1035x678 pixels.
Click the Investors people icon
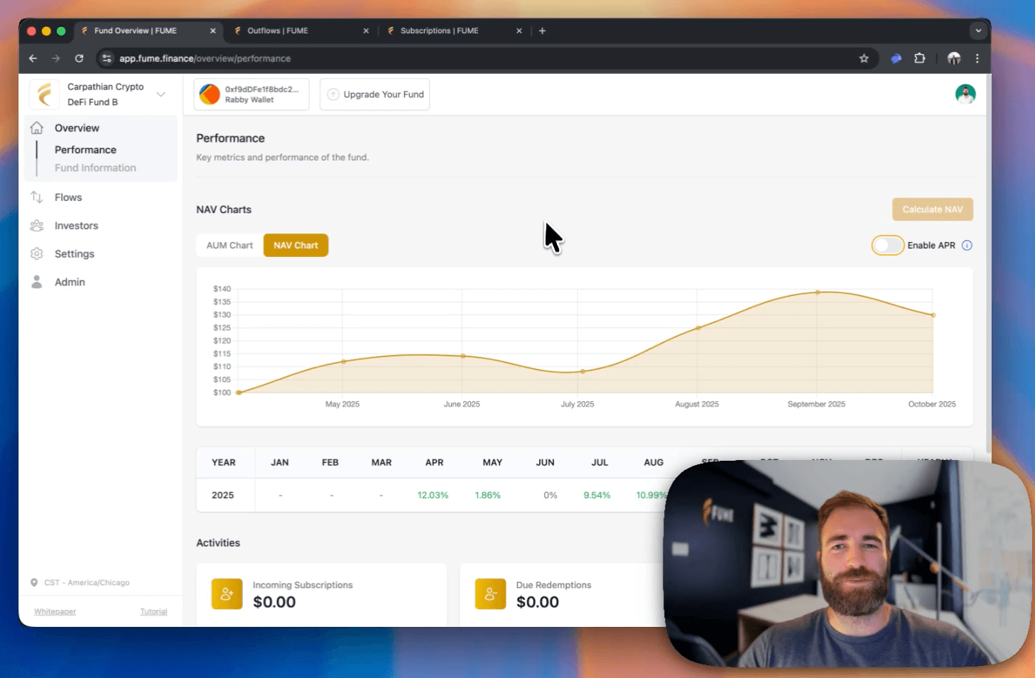tap(37, 226)
